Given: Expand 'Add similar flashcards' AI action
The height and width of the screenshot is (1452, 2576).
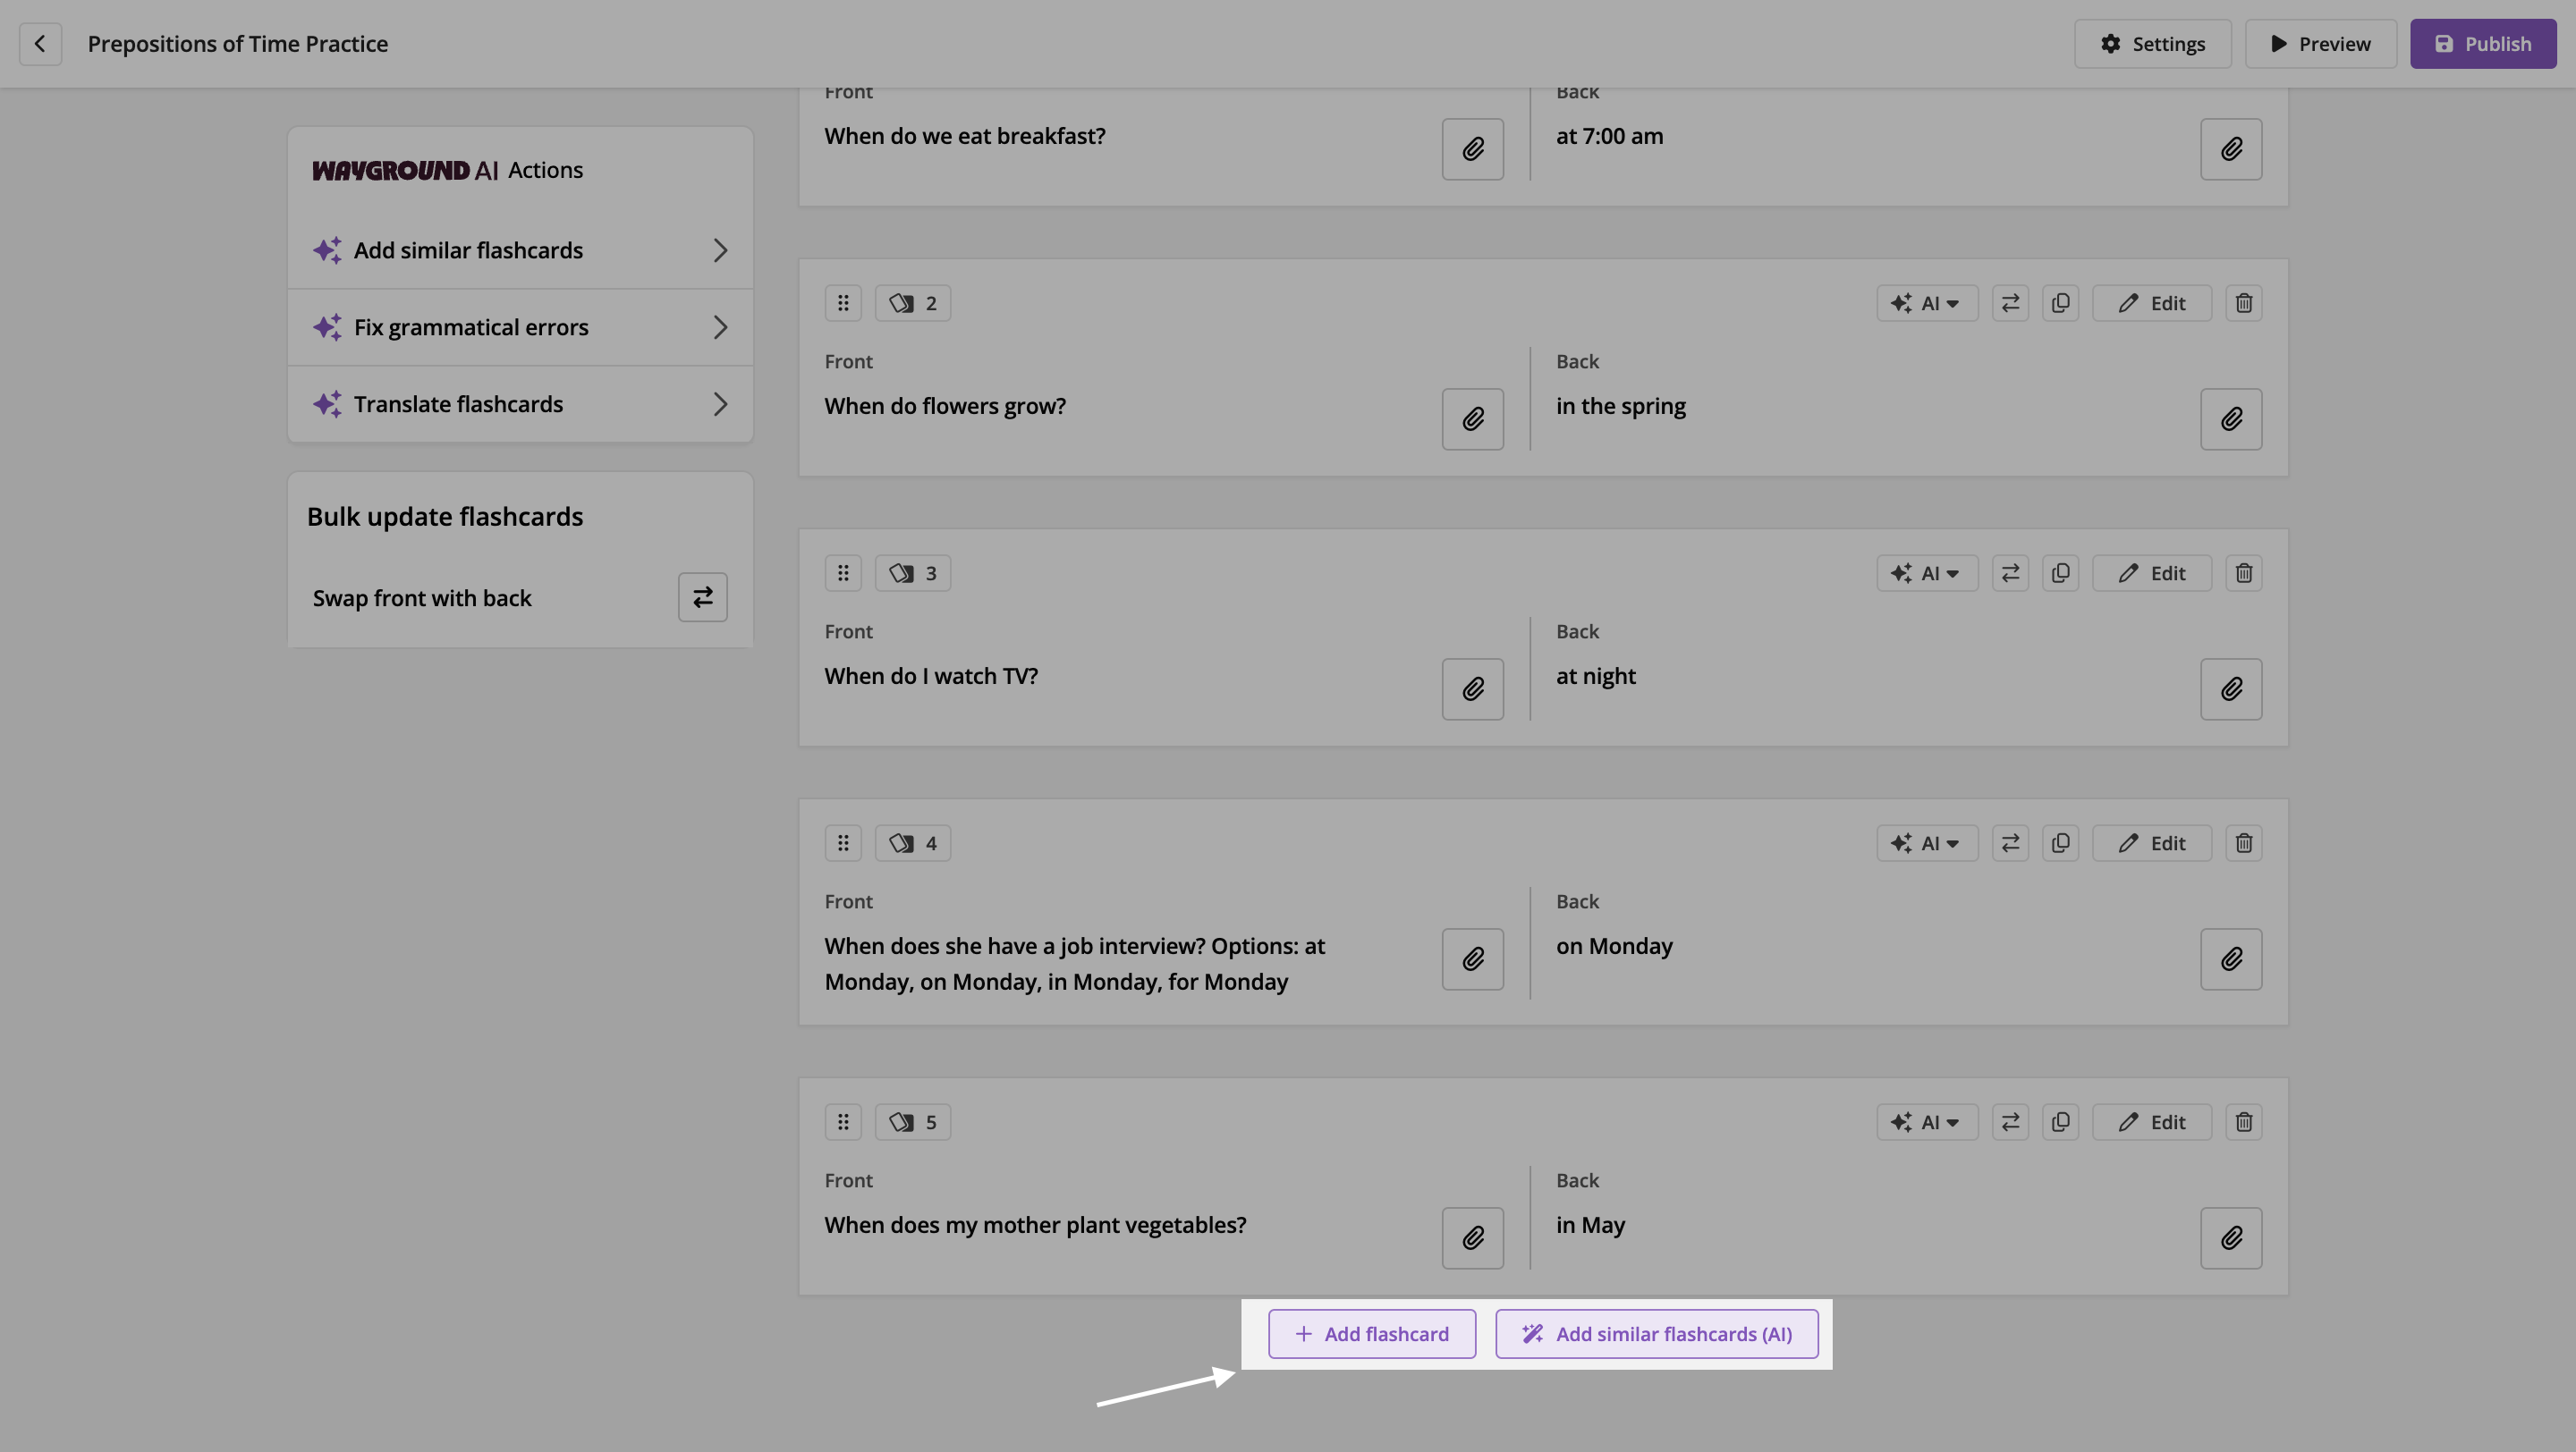Looking at the screenshot, I should 520,251.
